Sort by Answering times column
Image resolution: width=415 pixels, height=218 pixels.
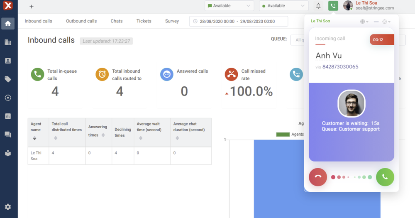[103, 135]
